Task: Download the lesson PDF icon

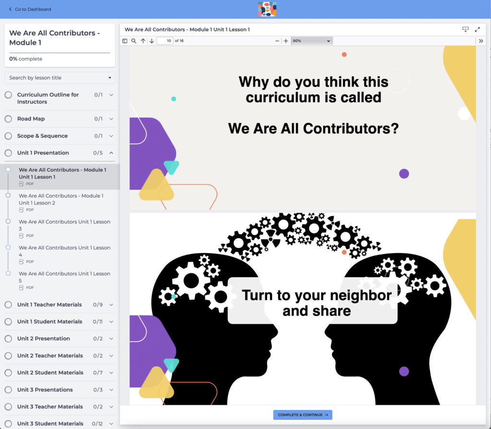Action: [465, 29]
